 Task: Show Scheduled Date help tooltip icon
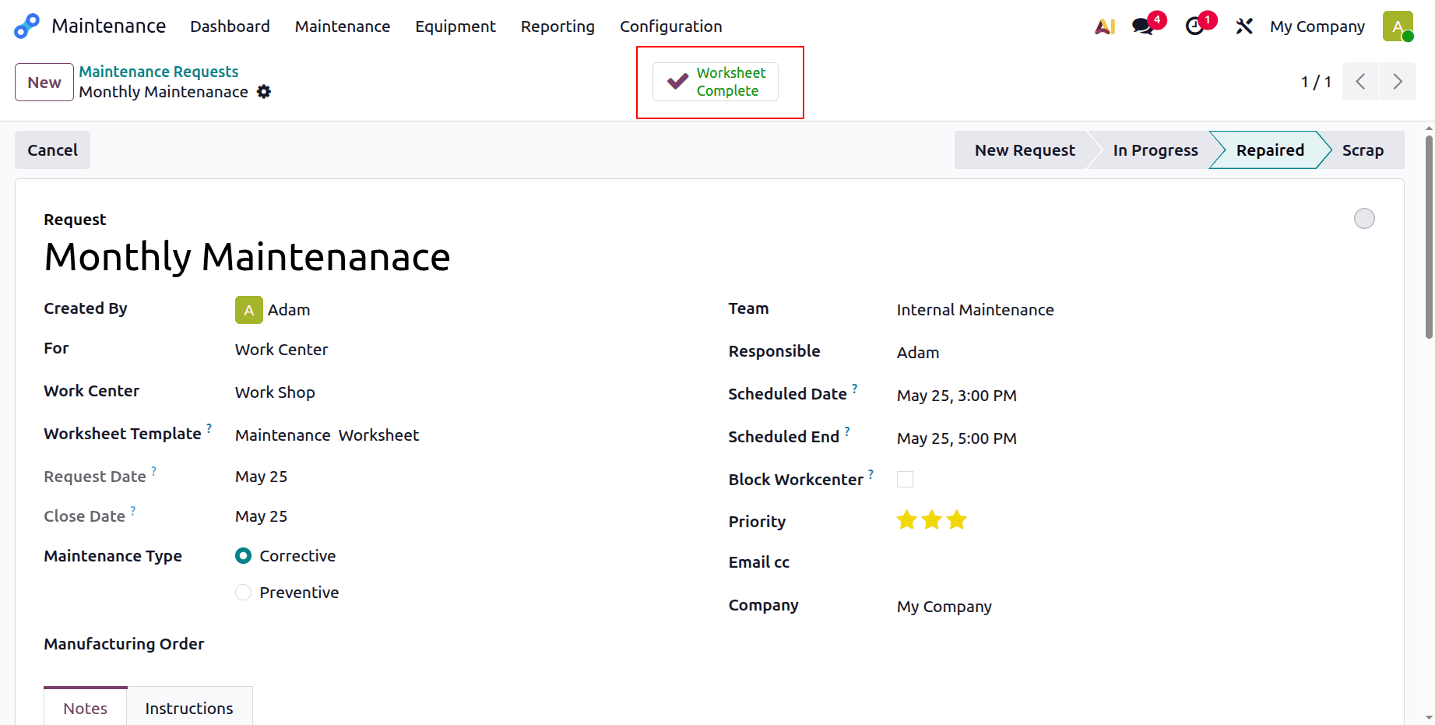tap(855, 388)
